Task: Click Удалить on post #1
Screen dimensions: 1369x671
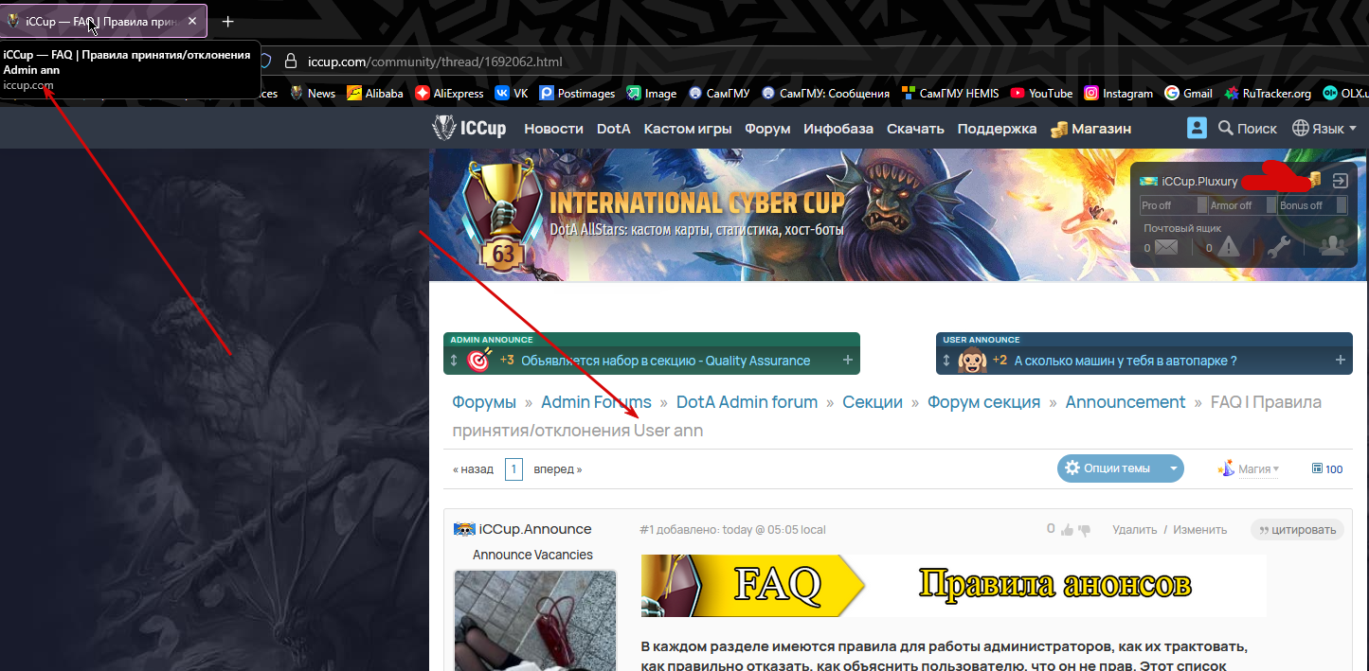Action: 1135,530
